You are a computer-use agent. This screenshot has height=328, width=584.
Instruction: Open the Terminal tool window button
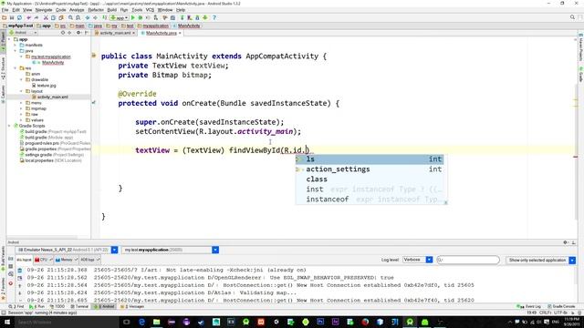79,306
